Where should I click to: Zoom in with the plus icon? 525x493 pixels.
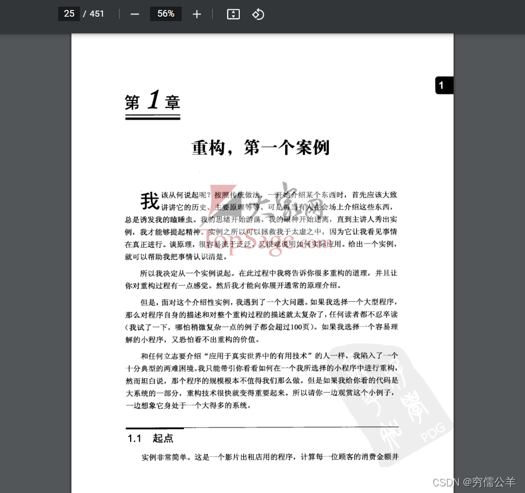coord(197,14)
